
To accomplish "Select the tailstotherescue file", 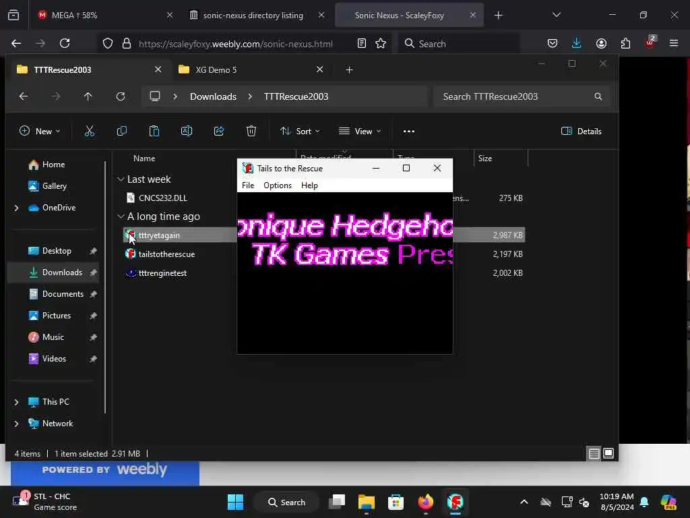I will pyautogui.click(x=166, y=254).
